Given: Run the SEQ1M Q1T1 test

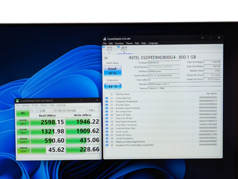Looking at the screenshot, I should [23, 131].
